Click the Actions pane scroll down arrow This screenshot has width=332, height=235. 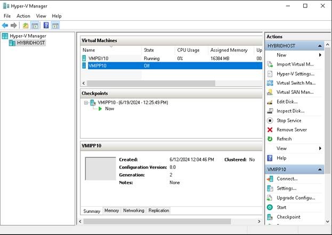pos(328,222)
